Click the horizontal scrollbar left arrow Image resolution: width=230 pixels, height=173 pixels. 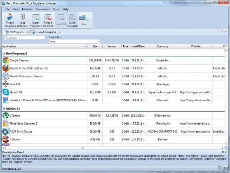[4, 148]
